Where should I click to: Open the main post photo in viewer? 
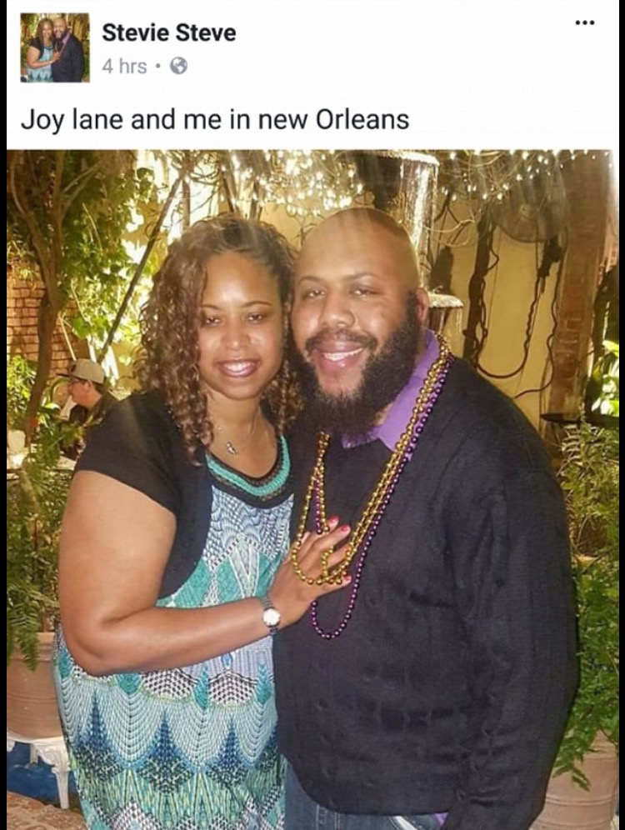(312, 490)
